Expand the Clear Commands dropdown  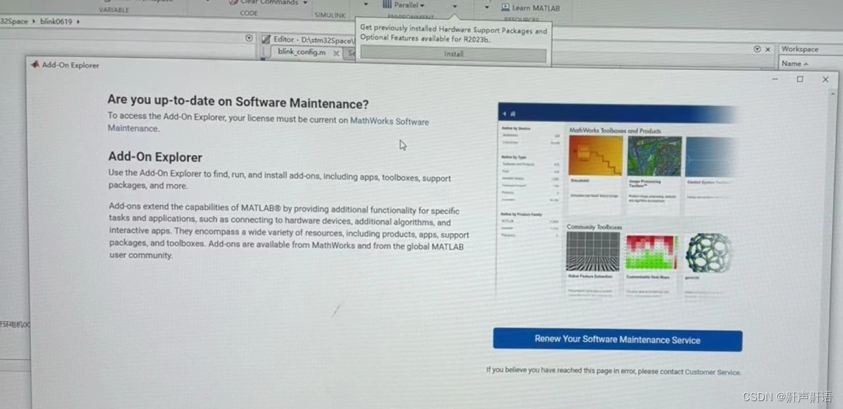click(305, 3)
